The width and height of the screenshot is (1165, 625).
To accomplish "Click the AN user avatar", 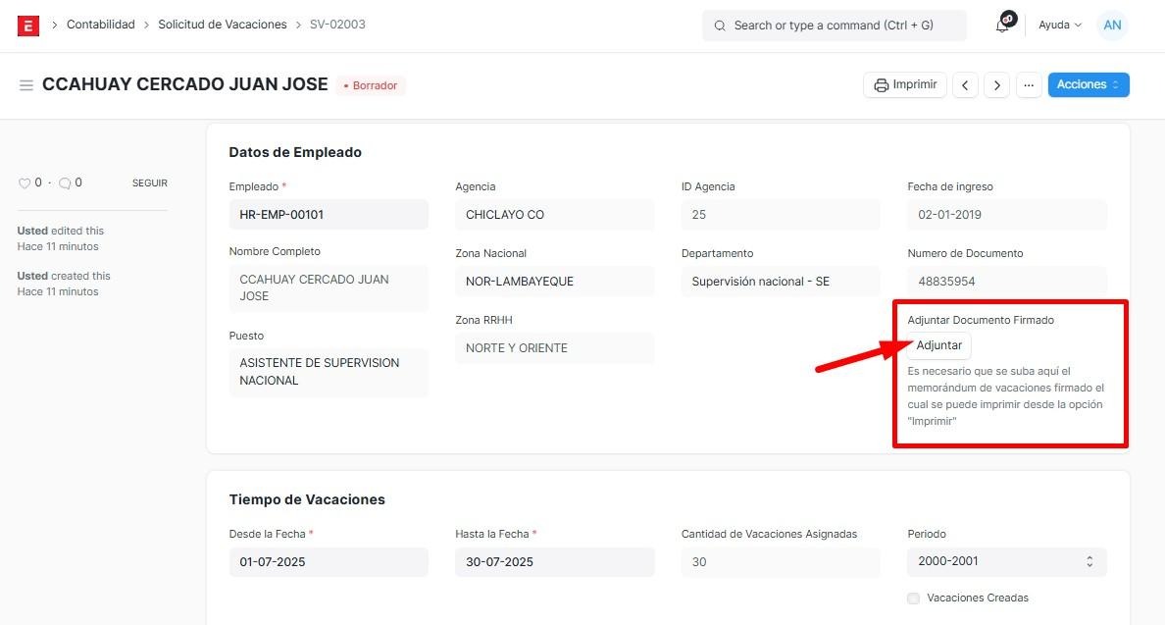I will [1112, 26].
